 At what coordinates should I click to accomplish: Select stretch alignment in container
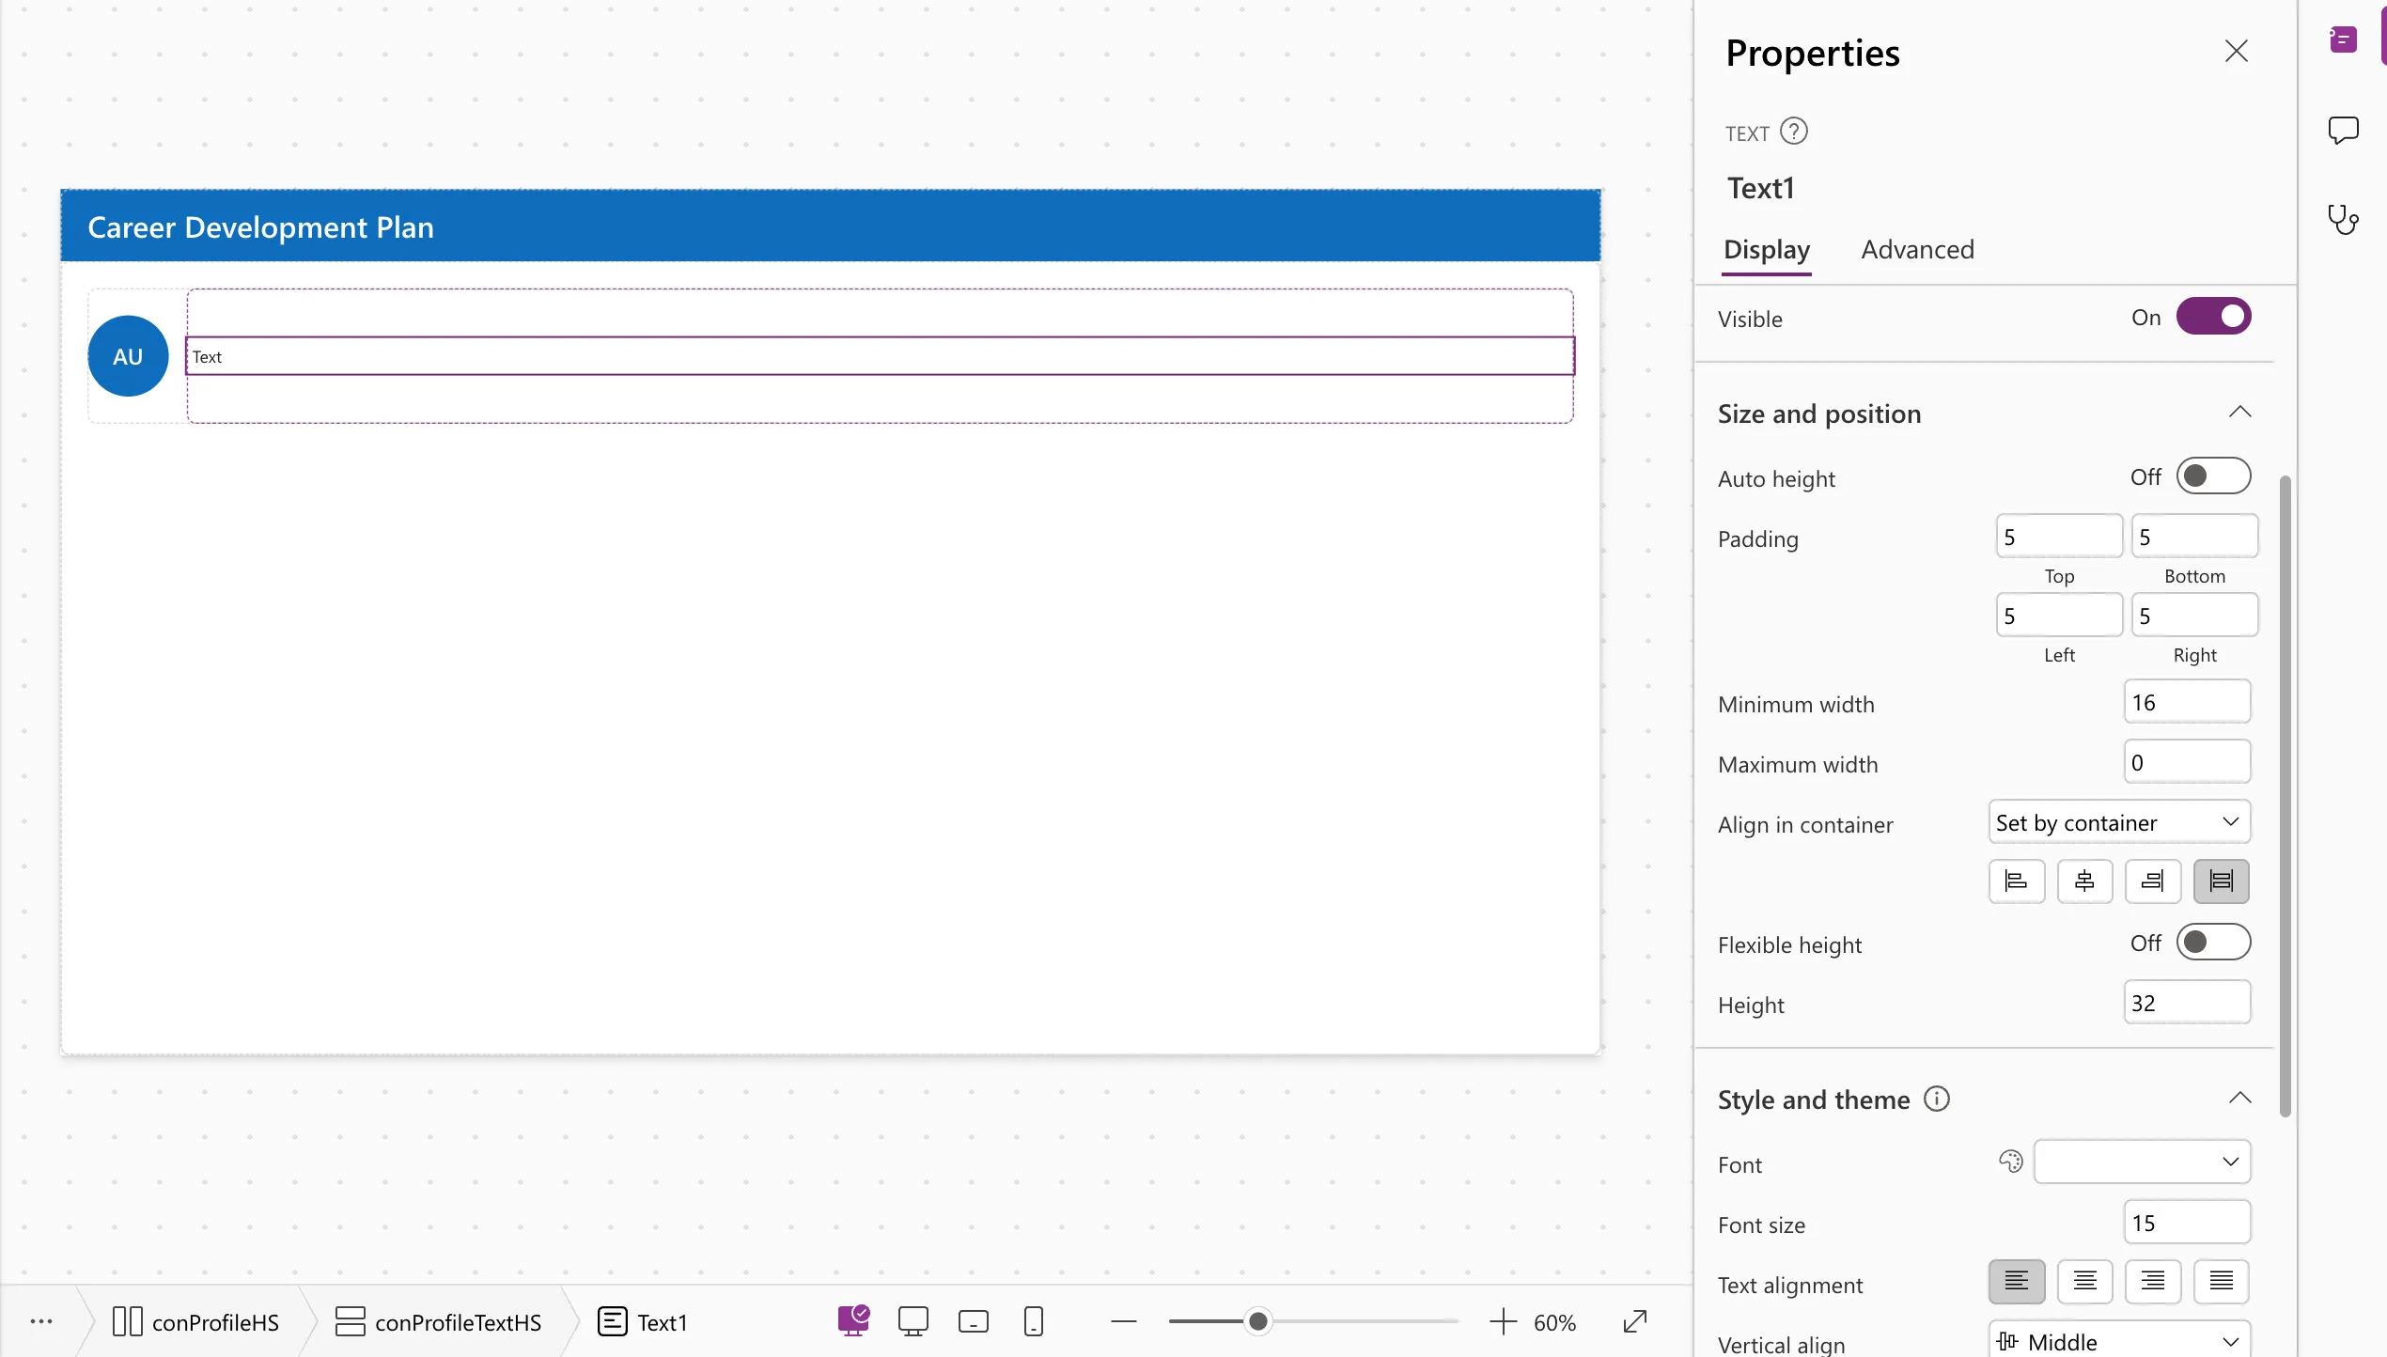(x=2222, y=881)
